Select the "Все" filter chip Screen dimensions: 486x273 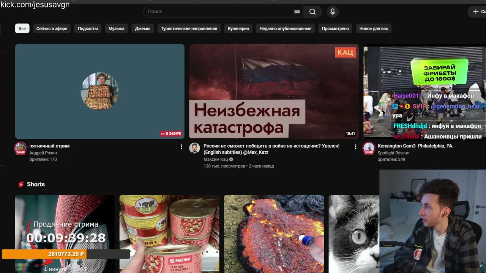[x=22, y=28]
